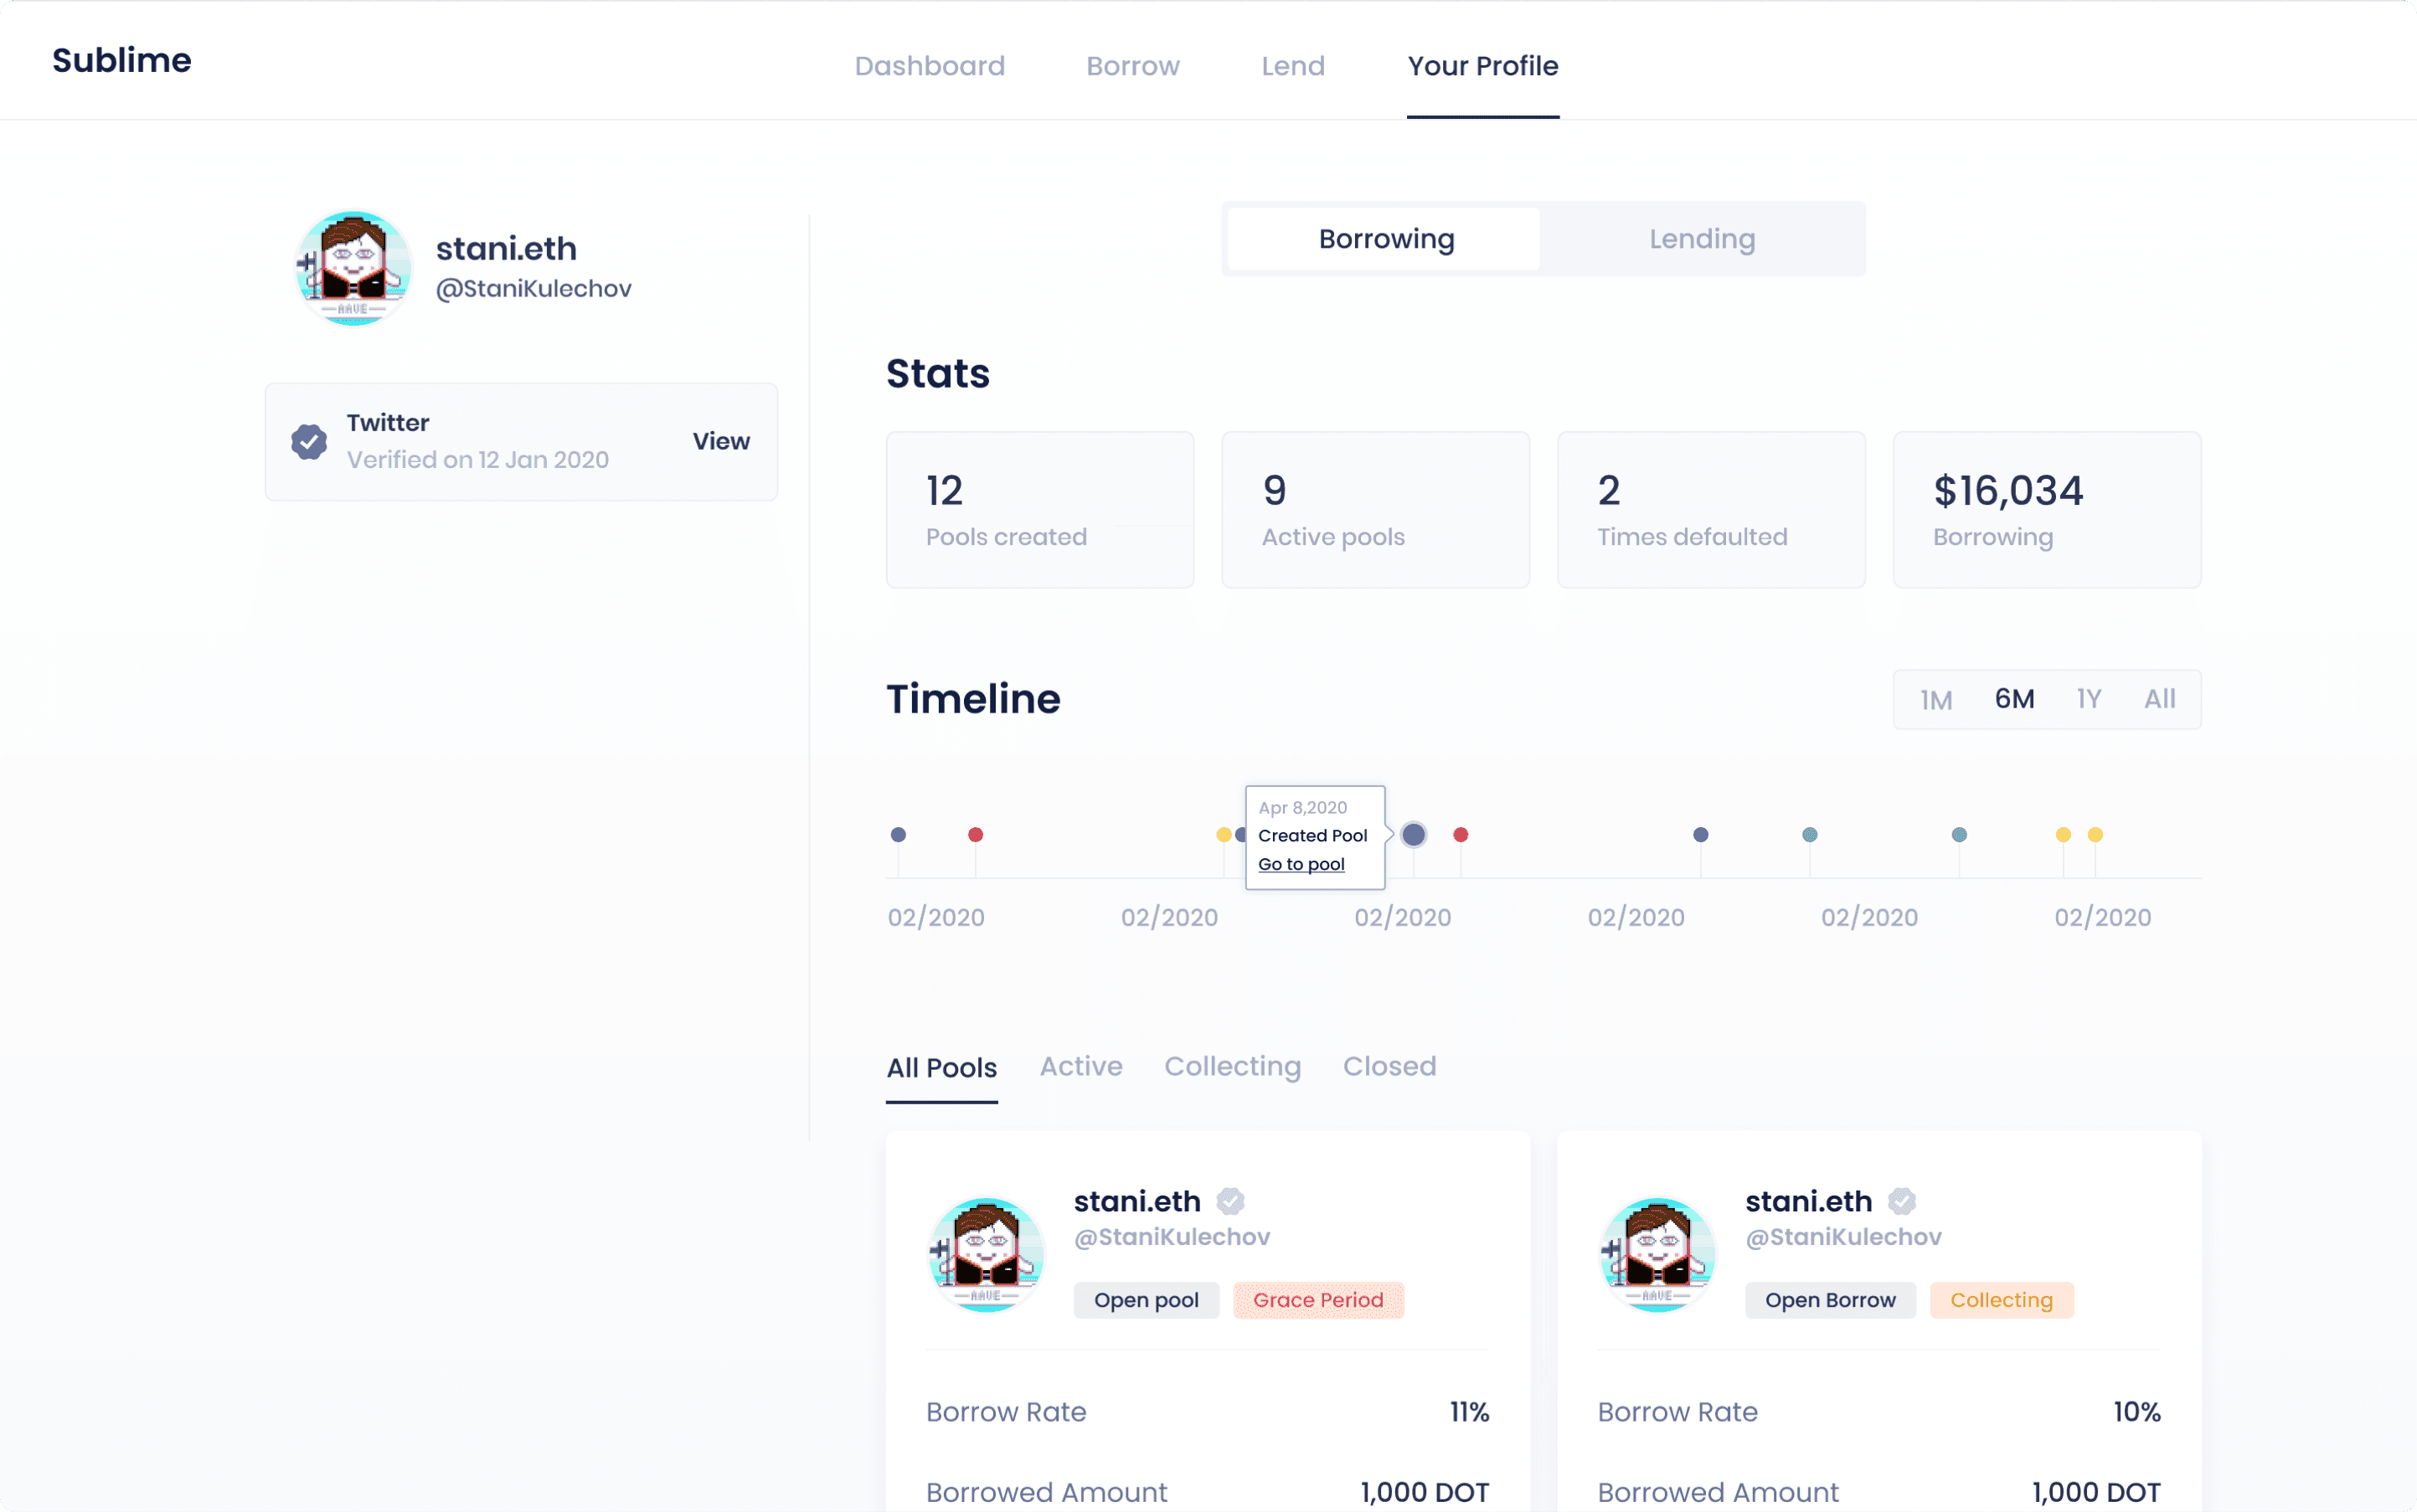Image resolution: width=2417 pixels, height=1512 pixels.
Task: Click avatar on the Open pool card
Action: 987,1255
